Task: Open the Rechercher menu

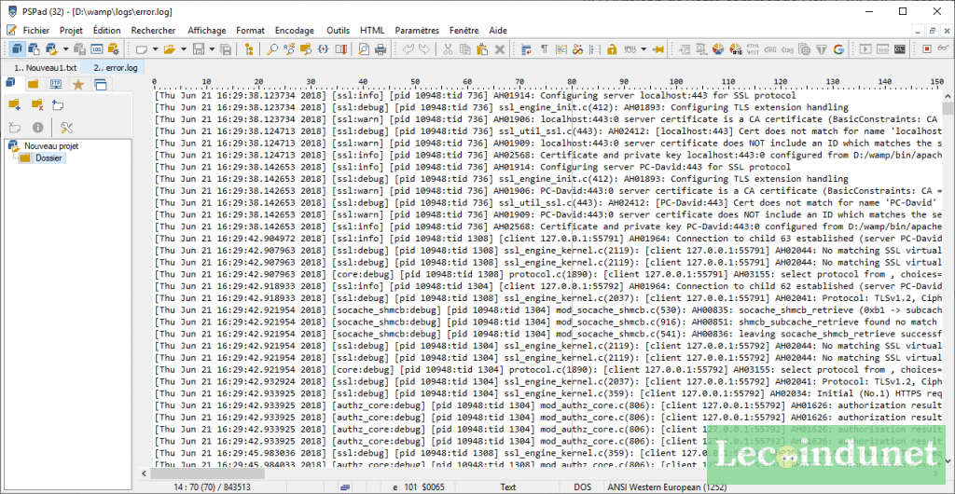Action: 154,31
